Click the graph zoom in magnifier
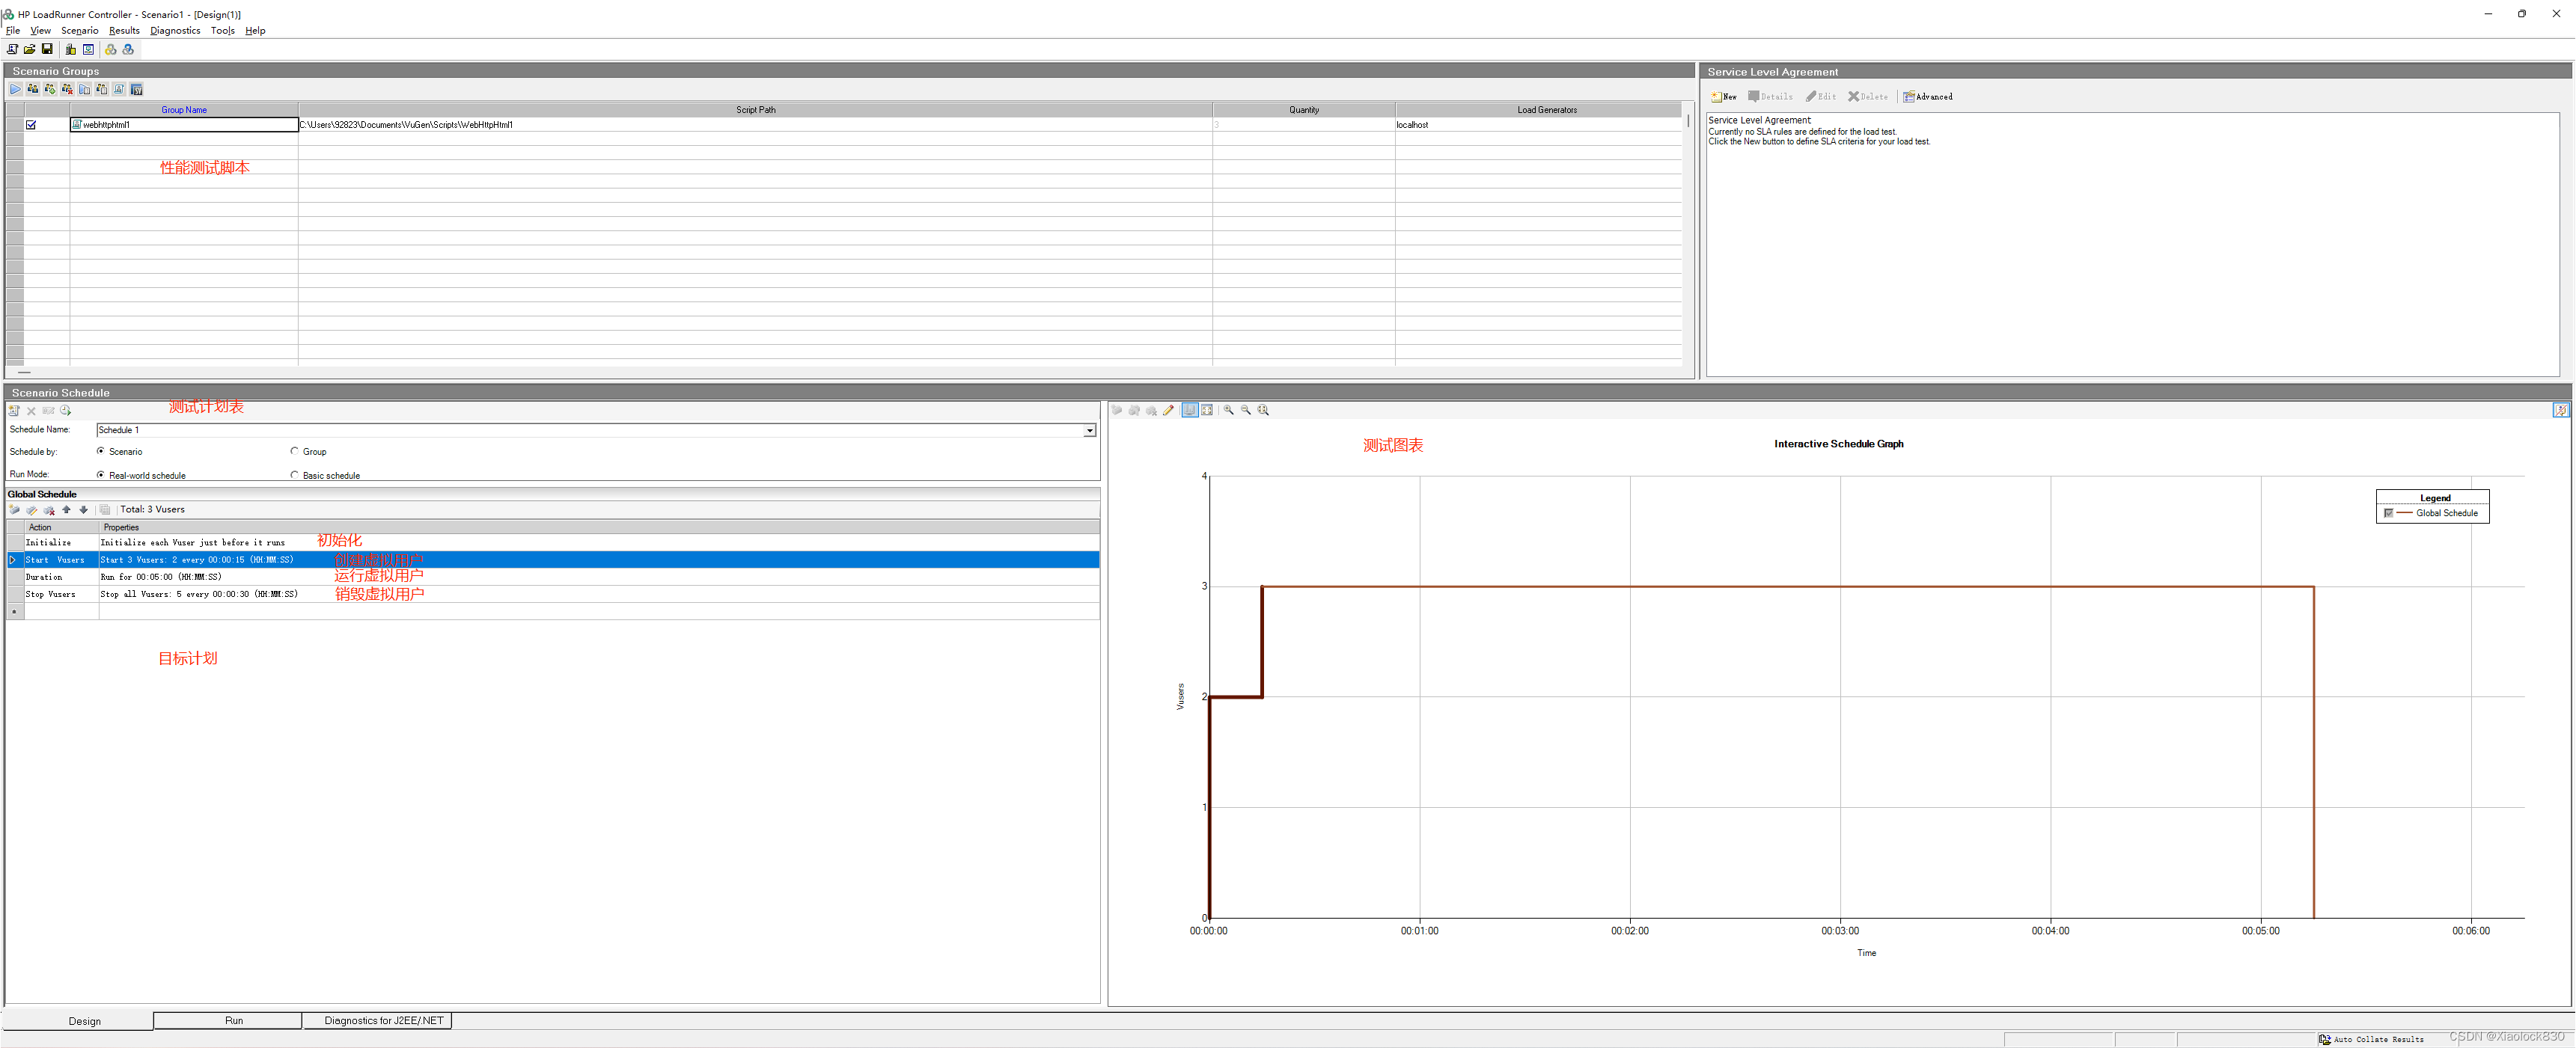Screen dimensions: 2576x1048 tap(1229, 411)
